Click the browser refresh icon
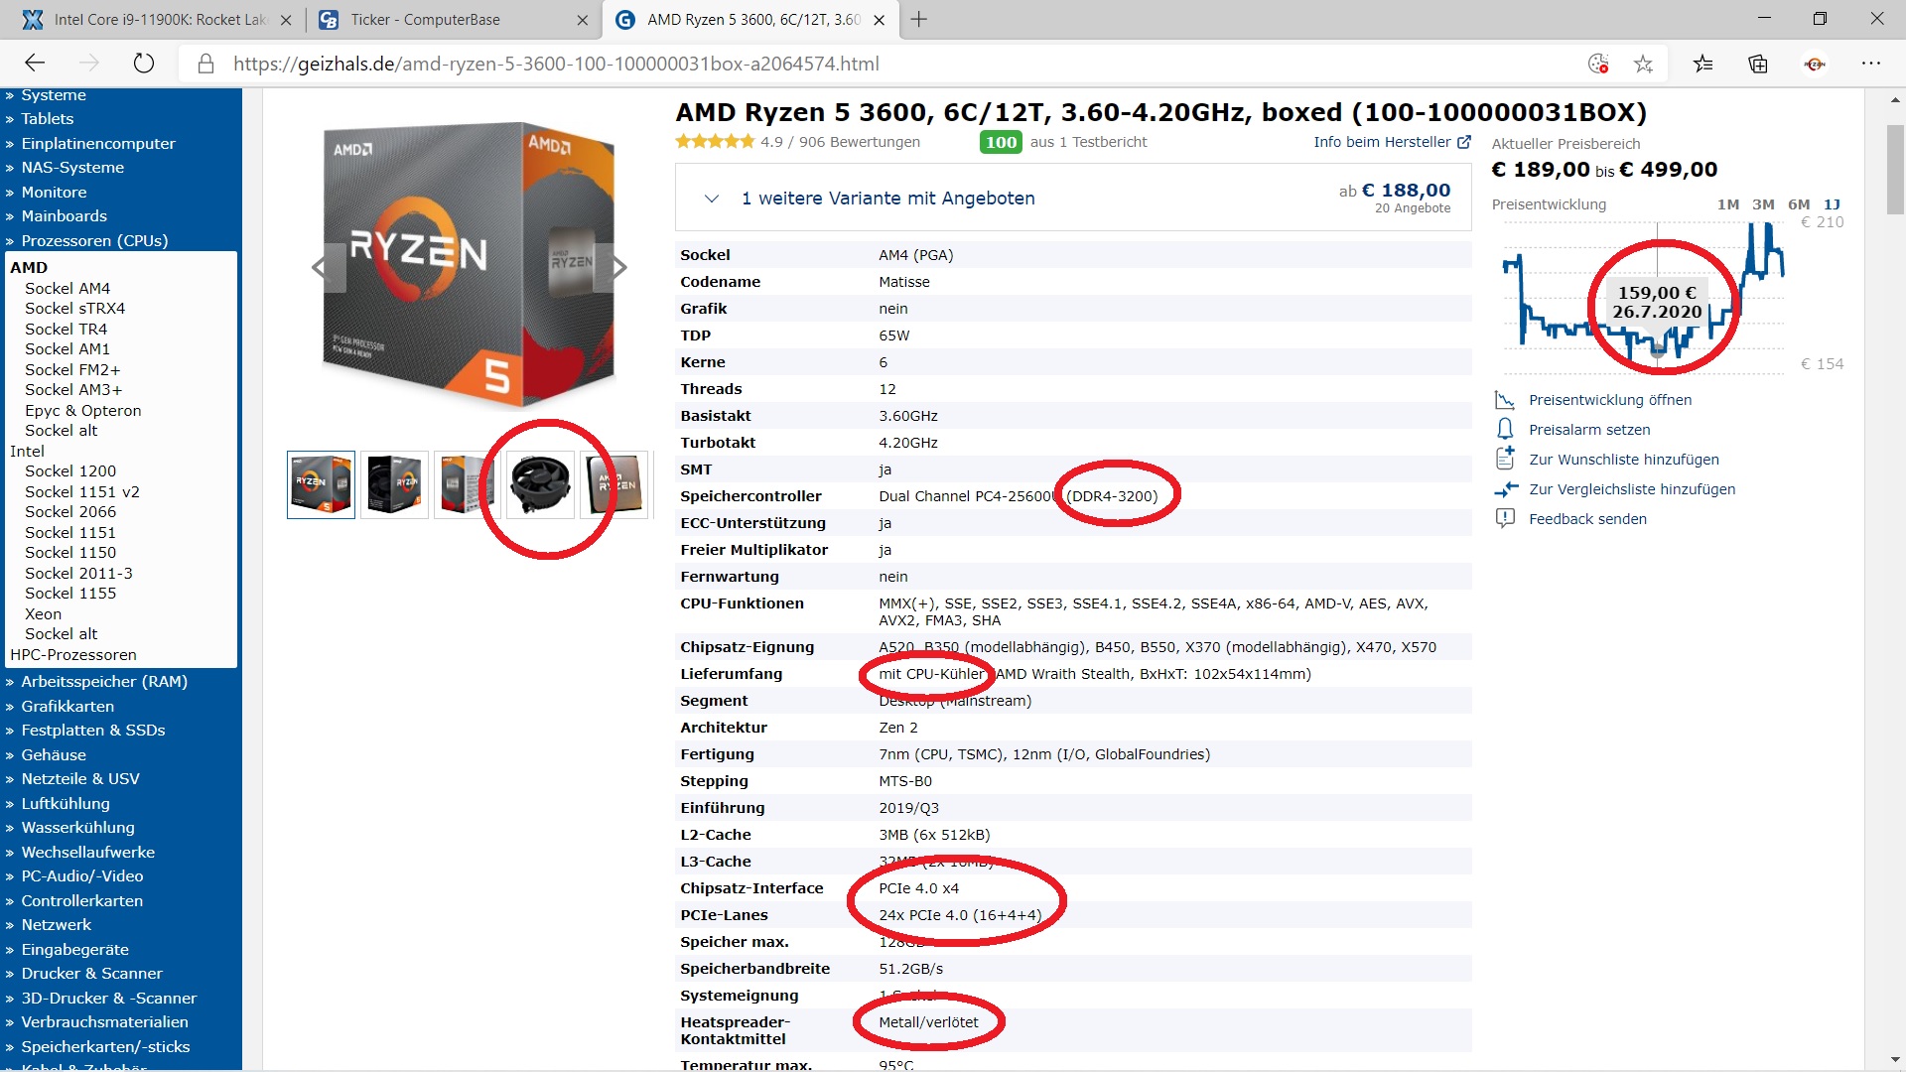1906x1072 pixels. click(144, 64)
